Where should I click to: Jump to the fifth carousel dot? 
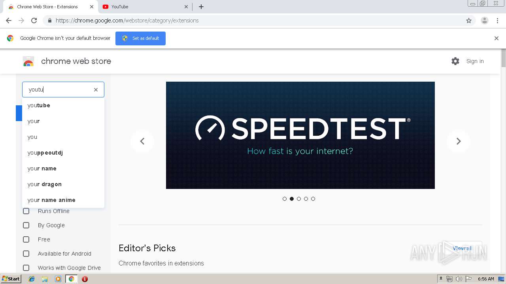point(313,199)
